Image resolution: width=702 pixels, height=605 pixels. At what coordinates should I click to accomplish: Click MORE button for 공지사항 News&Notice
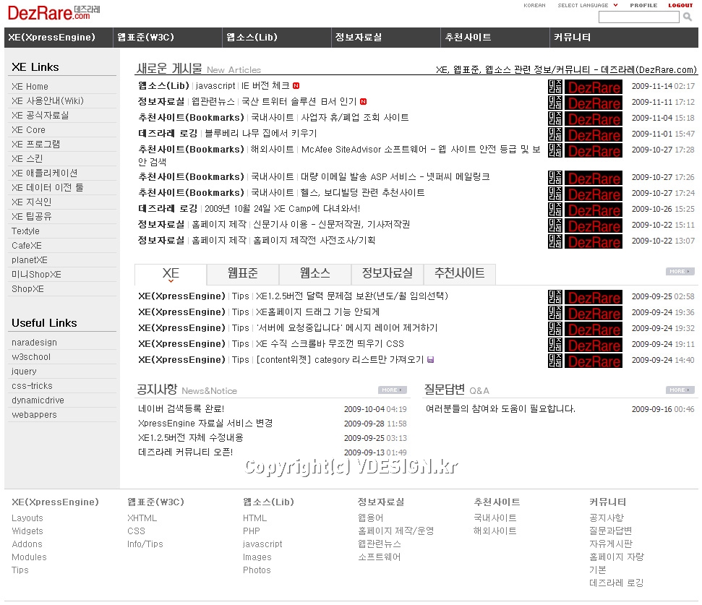point(392,390)
